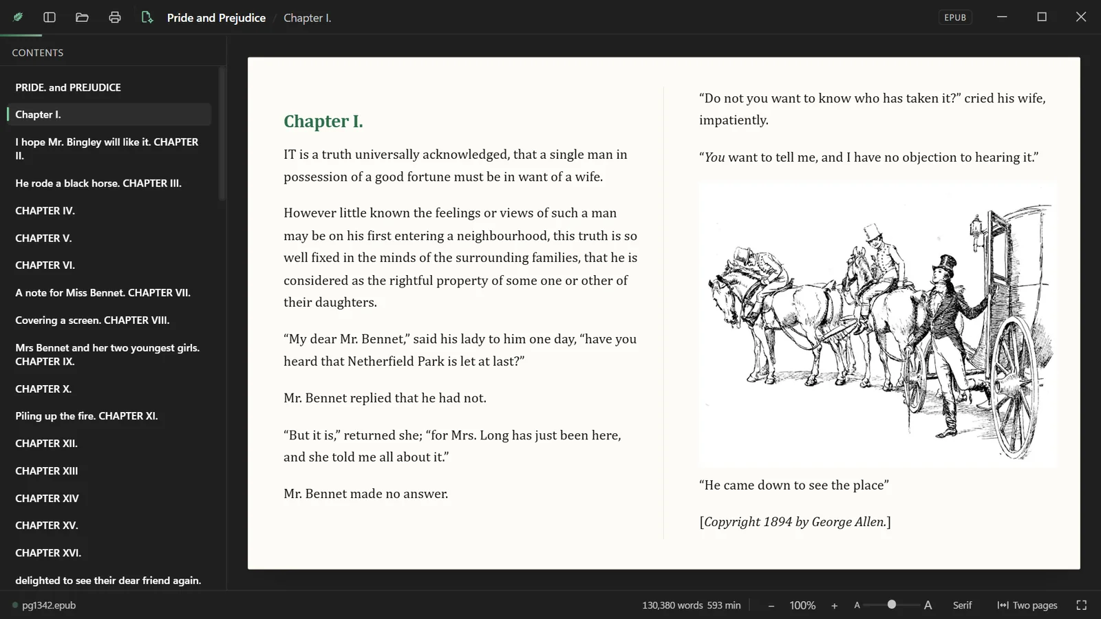Click the printer icon to print
1101x619 pixels.
pos(115,17)
